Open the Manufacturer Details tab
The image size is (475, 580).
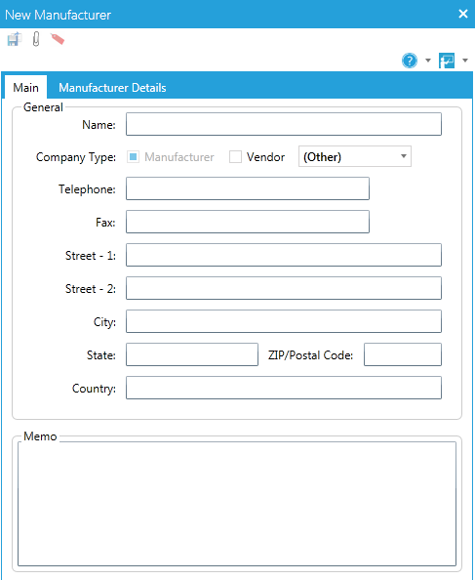point(112,88)
